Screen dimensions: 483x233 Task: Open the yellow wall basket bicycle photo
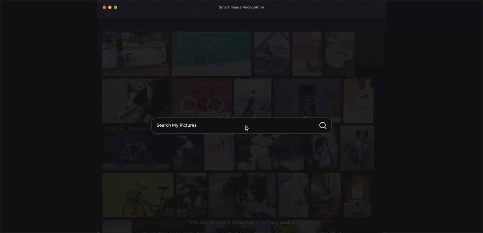pos(137,195)
